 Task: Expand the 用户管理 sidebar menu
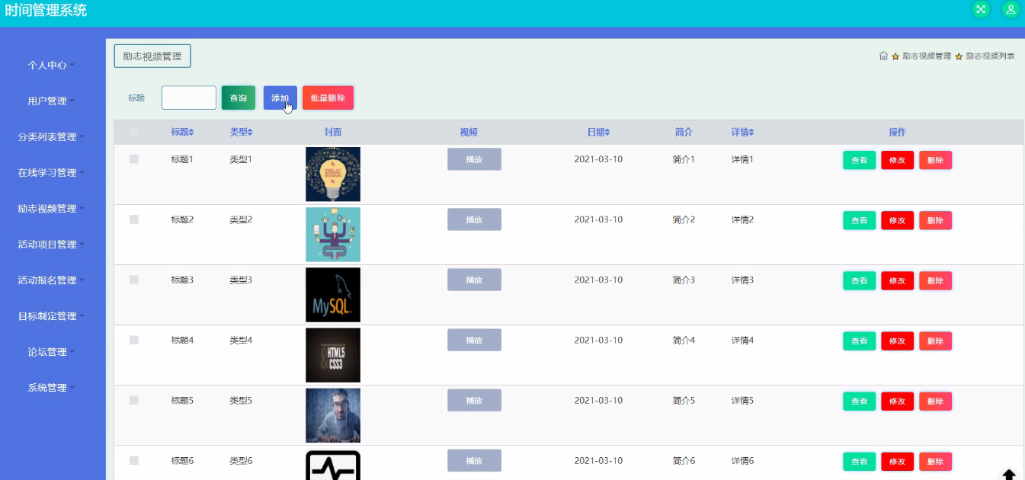(53, 101)
